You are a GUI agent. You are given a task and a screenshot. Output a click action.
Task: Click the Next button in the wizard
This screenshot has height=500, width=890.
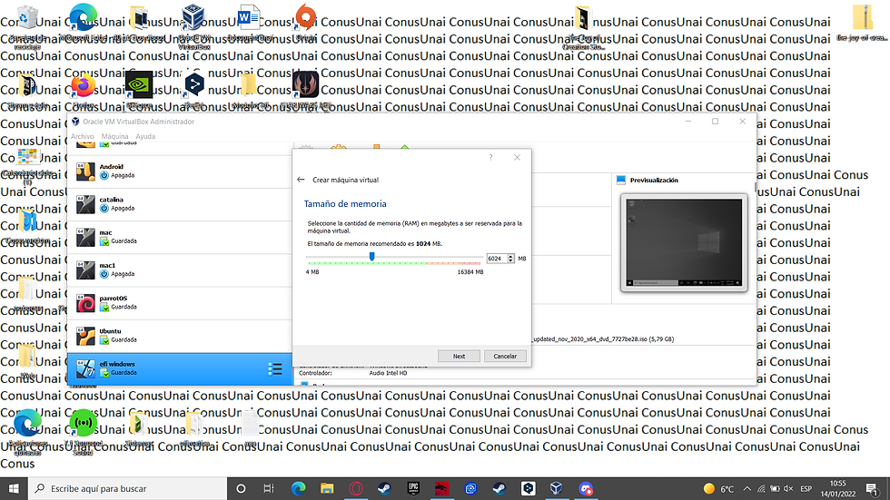point(459,356)
